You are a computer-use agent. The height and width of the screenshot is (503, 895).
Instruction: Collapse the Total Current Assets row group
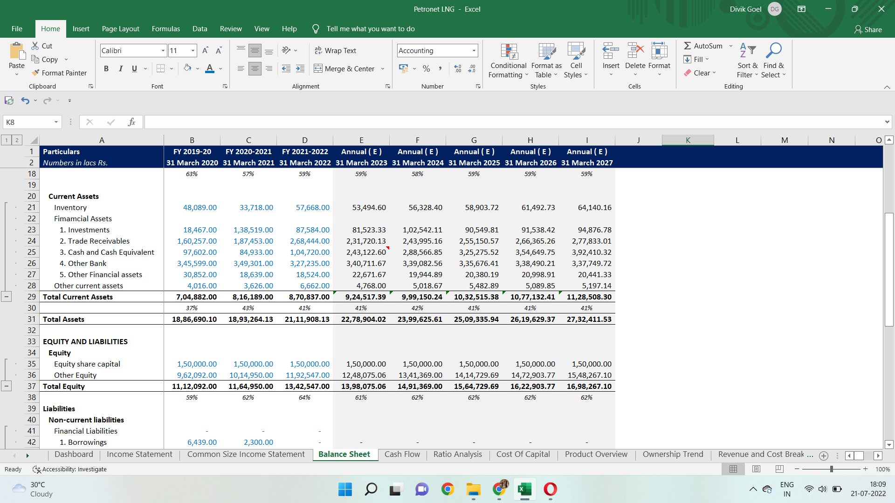(x=6, y=297)
